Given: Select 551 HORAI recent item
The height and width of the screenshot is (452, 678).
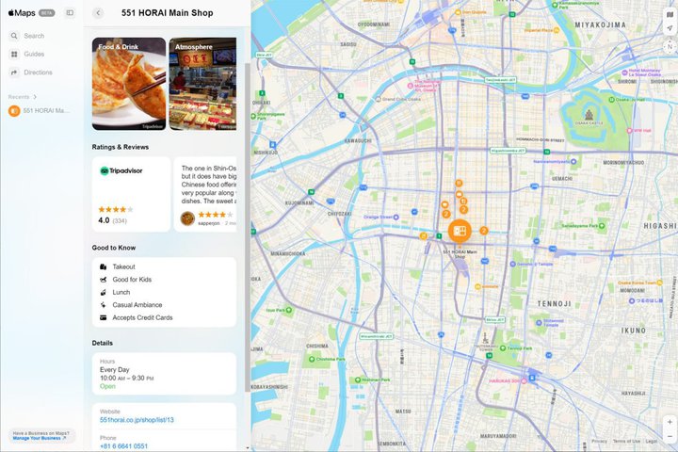Looking at the screenshot, I should click(x=41, y=111).
